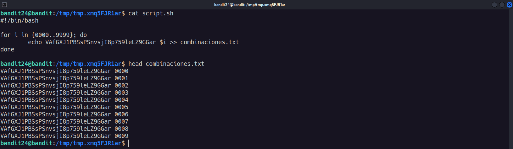The image size is (513, 149).
Task: Click 'combinaciones.txt' in the echo line
Action: 209,42
